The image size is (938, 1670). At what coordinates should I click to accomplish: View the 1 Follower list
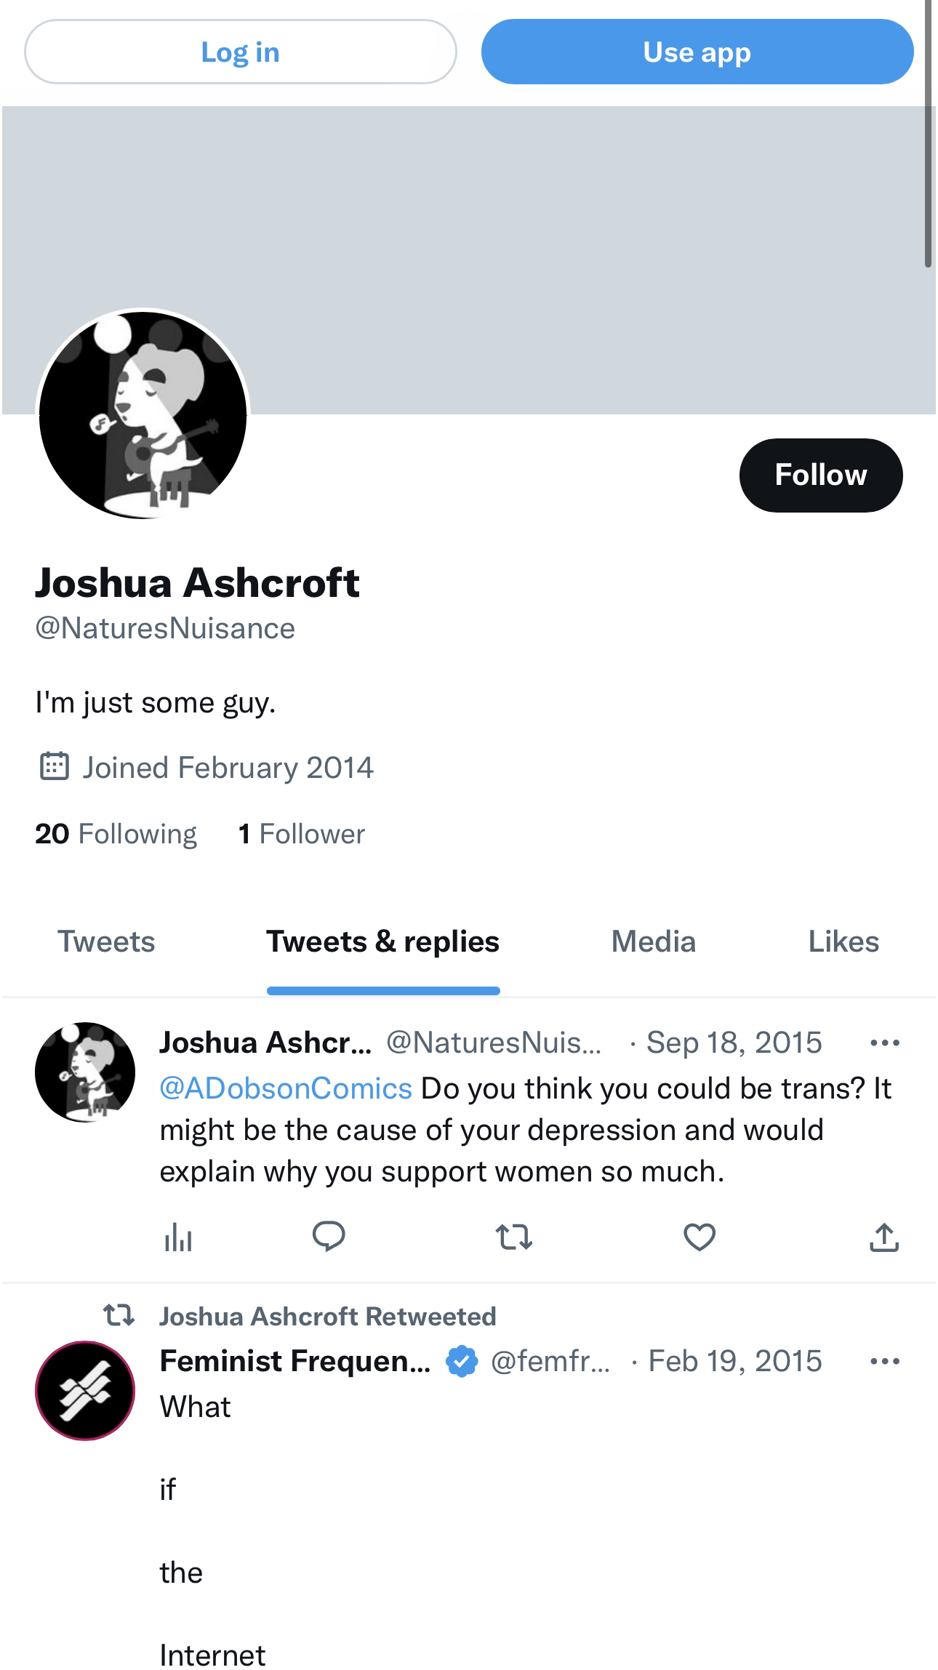[x=302, y=834]
